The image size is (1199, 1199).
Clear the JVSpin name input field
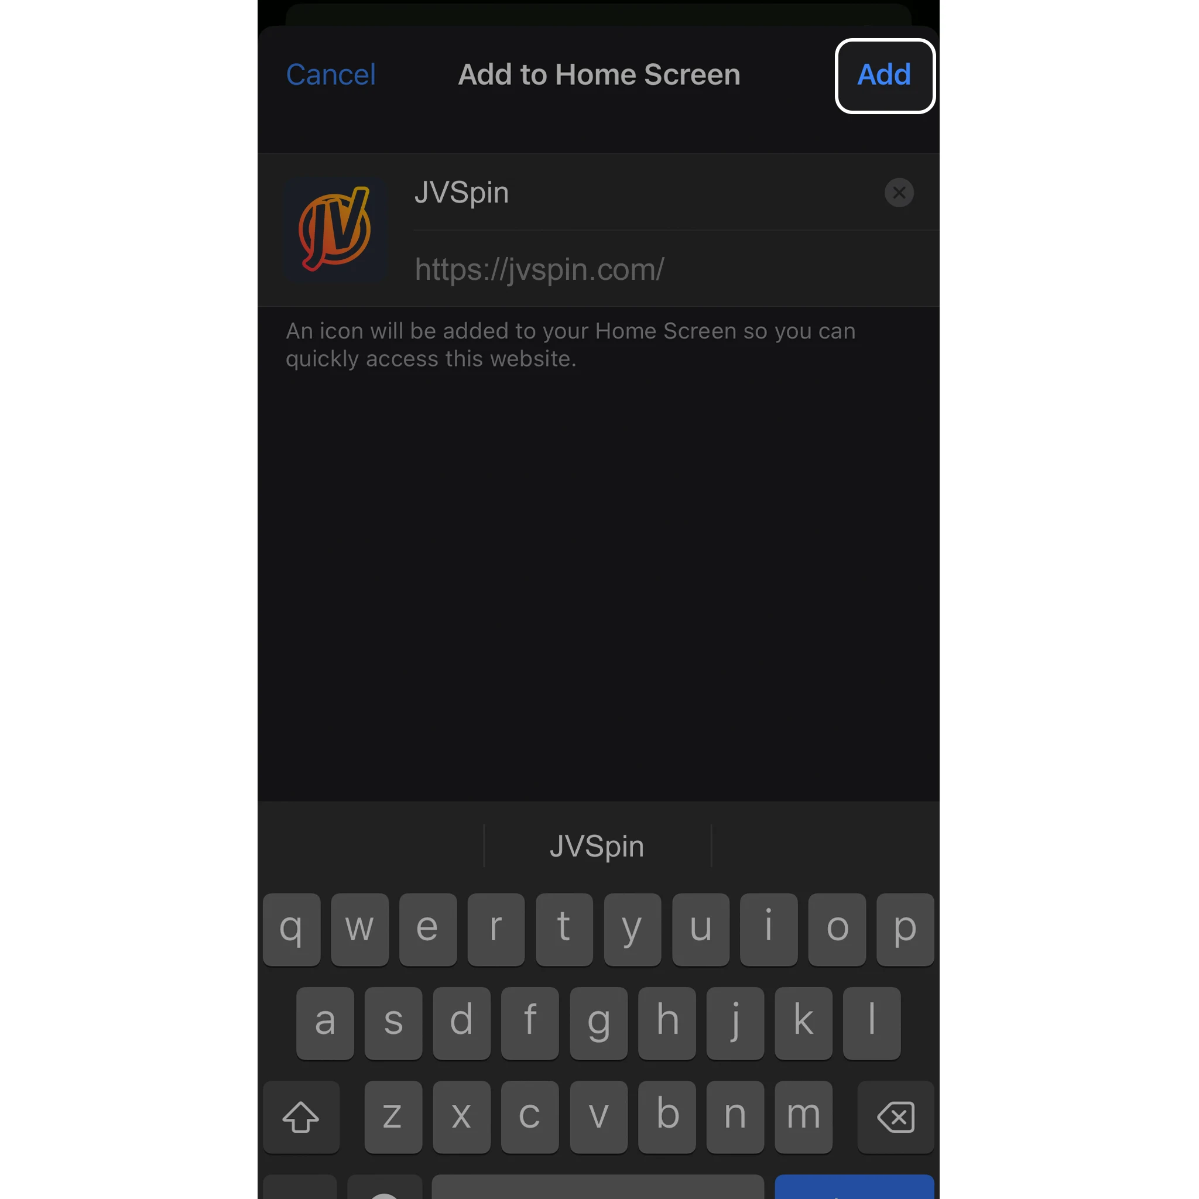point(899,192)
